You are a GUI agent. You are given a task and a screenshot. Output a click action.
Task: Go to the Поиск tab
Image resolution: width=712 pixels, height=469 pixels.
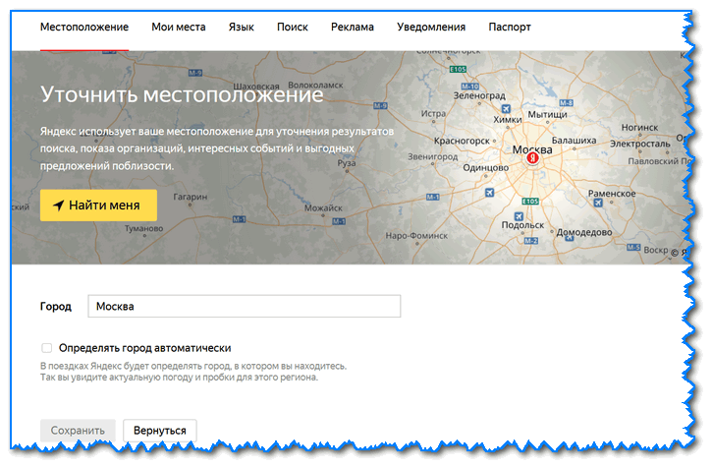293,28
